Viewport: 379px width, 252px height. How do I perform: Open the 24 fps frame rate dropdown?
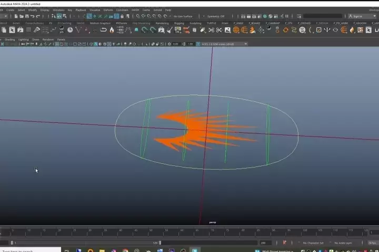coord(373,243)
